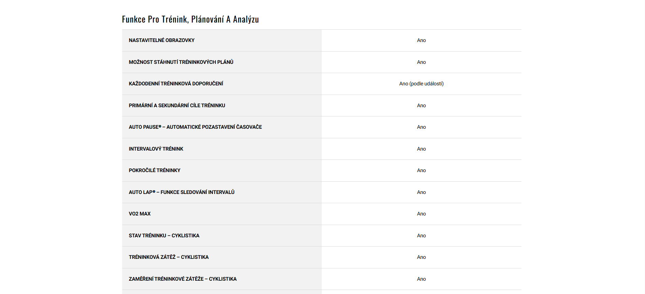Select the 'Intervalový trénink' row label
The height and width of the screenshot is (294, 645).
[x=156, y=149]
